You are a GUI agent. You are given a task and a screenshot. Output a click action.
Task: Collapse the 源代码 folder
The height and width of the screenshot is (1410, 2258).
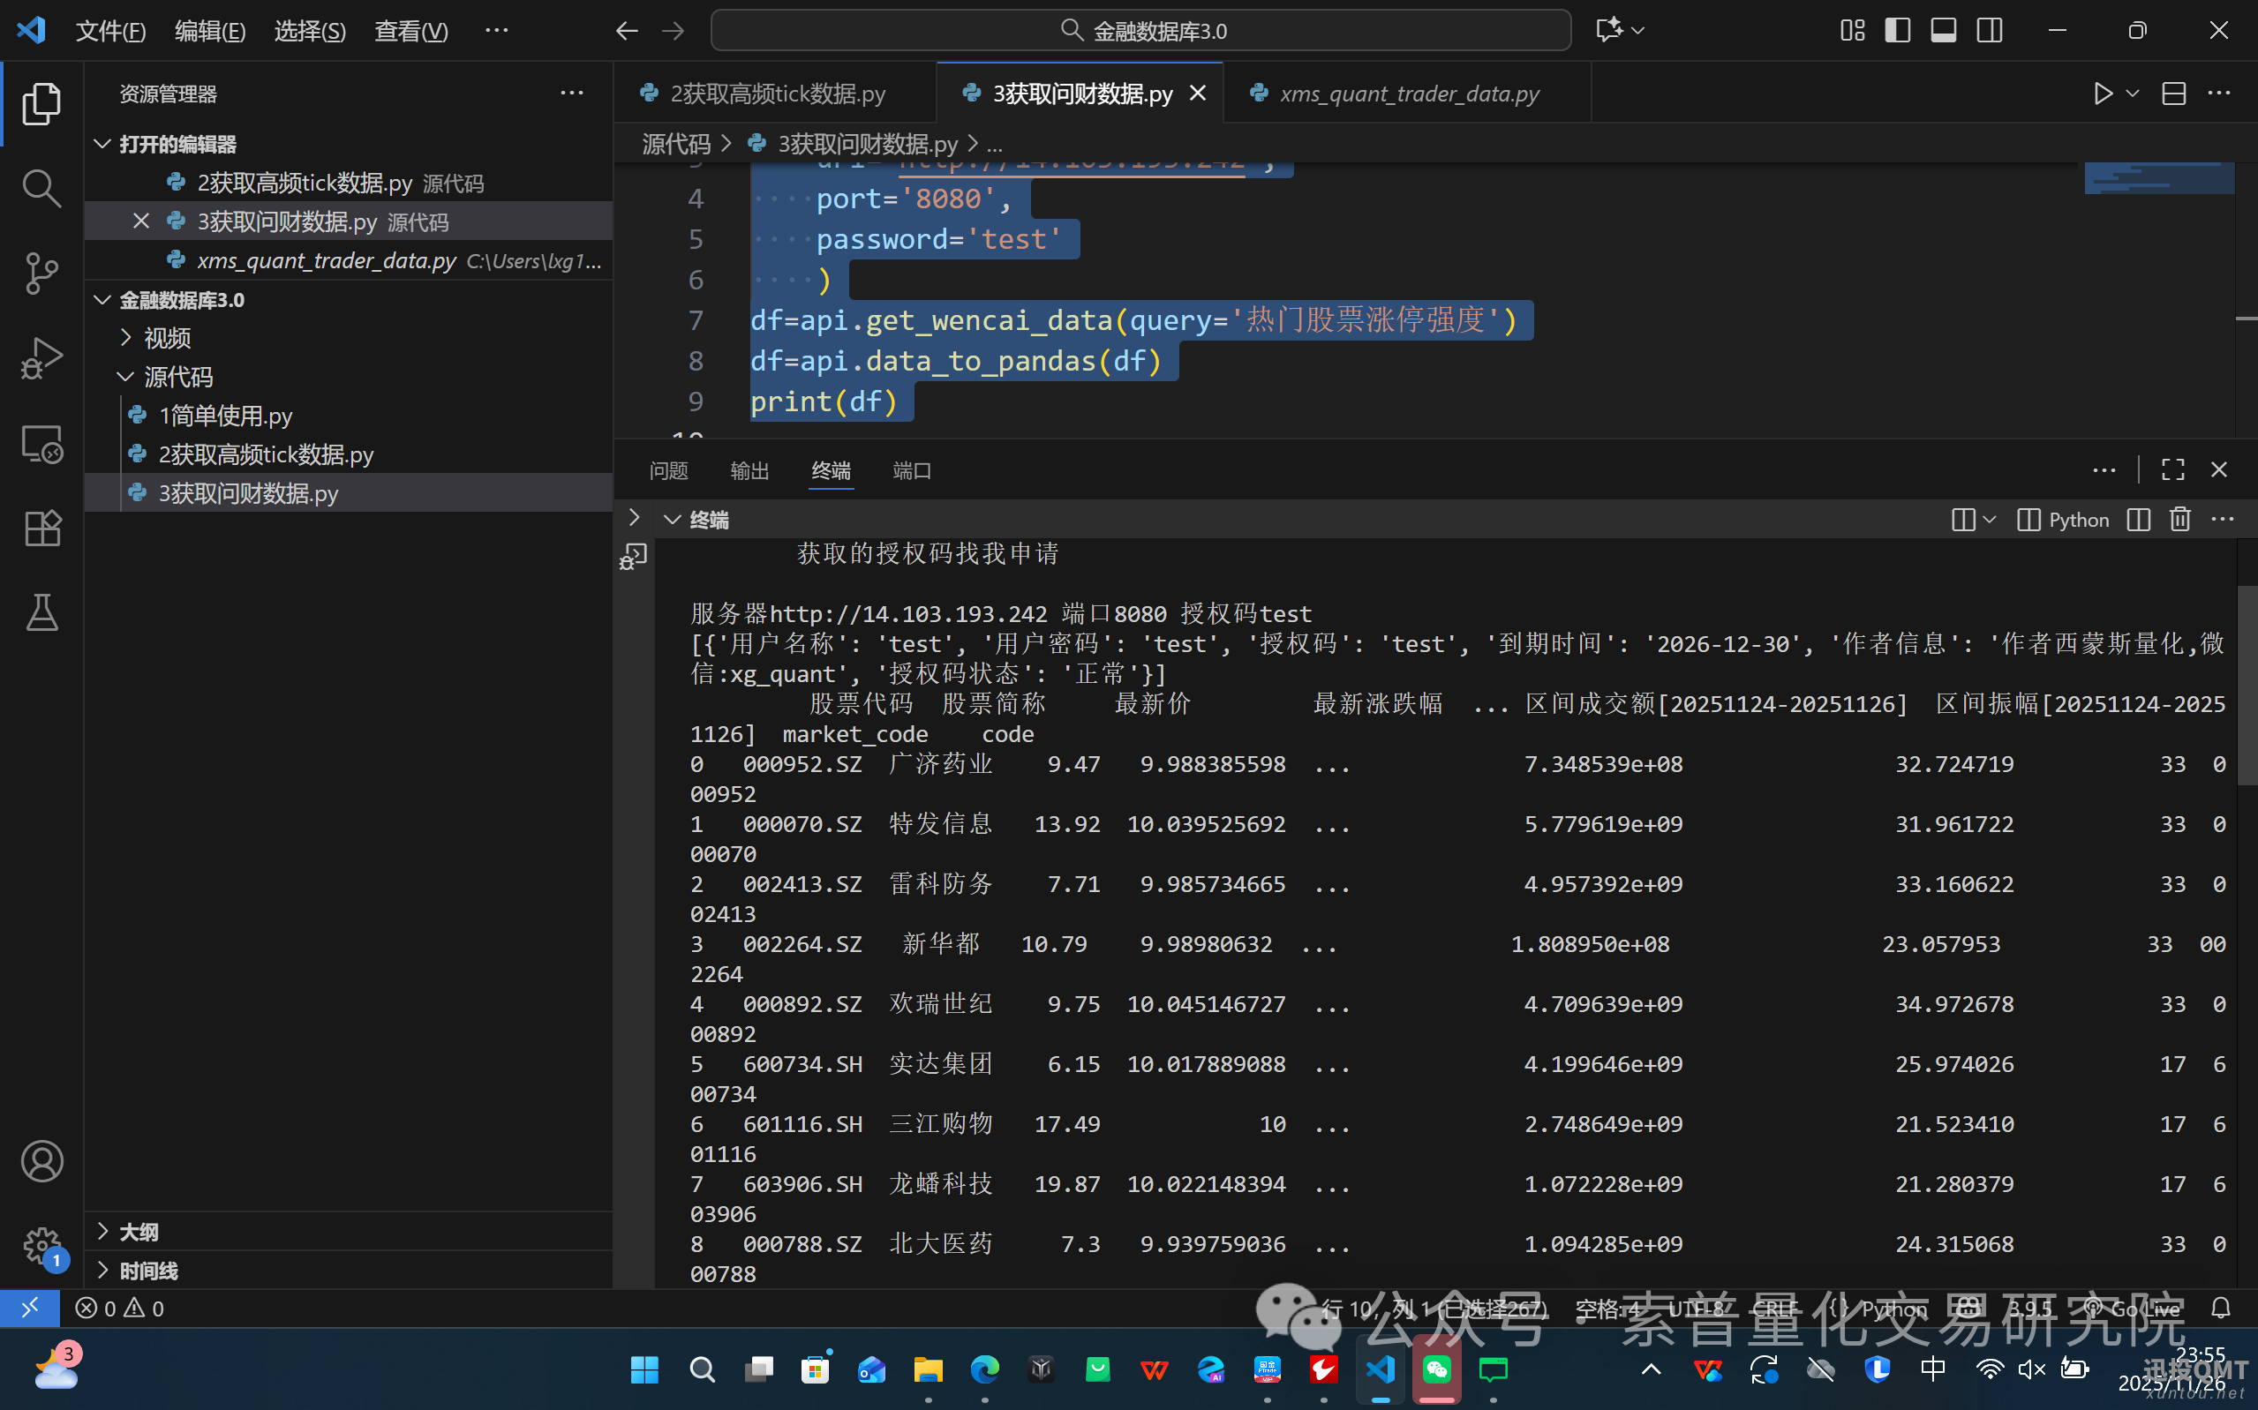point(177,377)
